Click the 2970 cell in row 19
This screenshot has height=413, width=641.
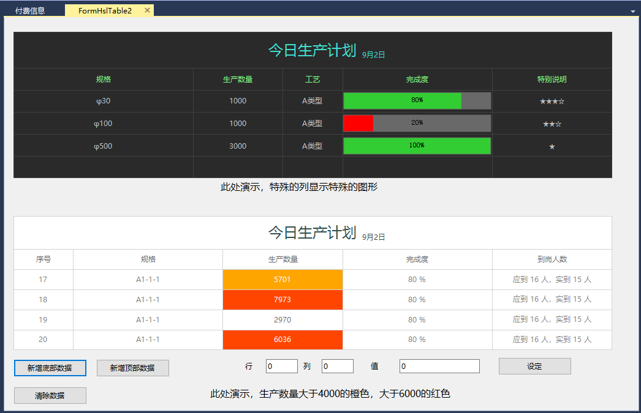pos(283,320)
